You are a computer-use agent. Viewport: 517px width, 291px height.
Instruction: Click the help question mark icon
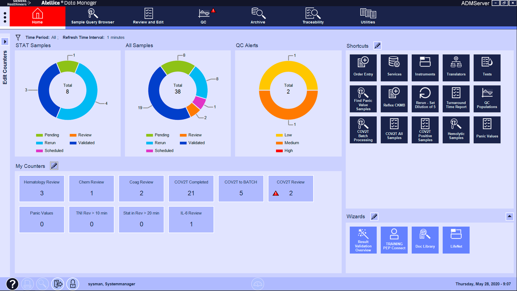pos(12,284)
